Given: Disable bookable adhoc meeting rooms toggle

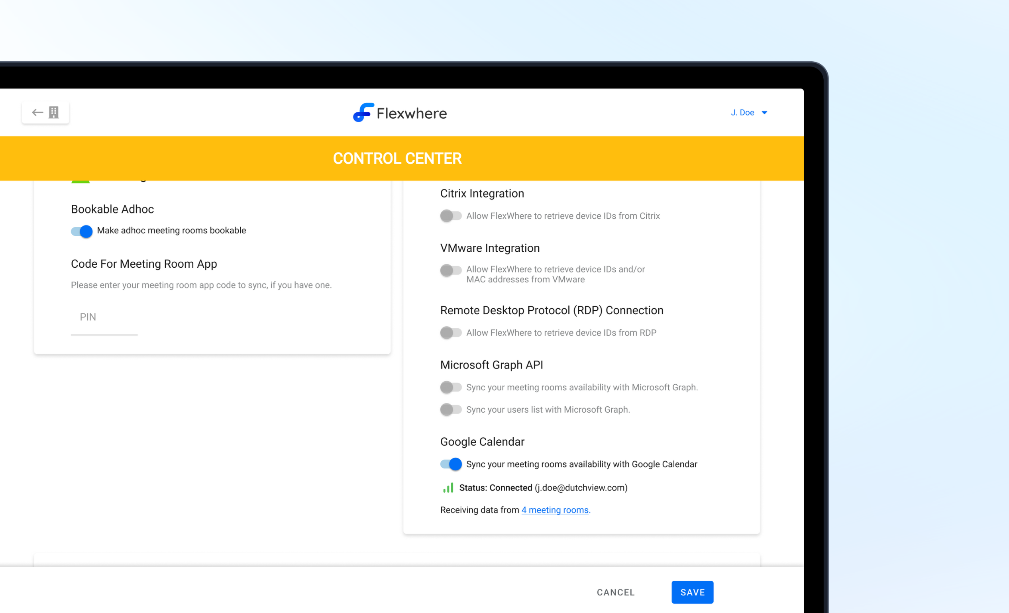Looking at the screenshot, I should [82, 231].
